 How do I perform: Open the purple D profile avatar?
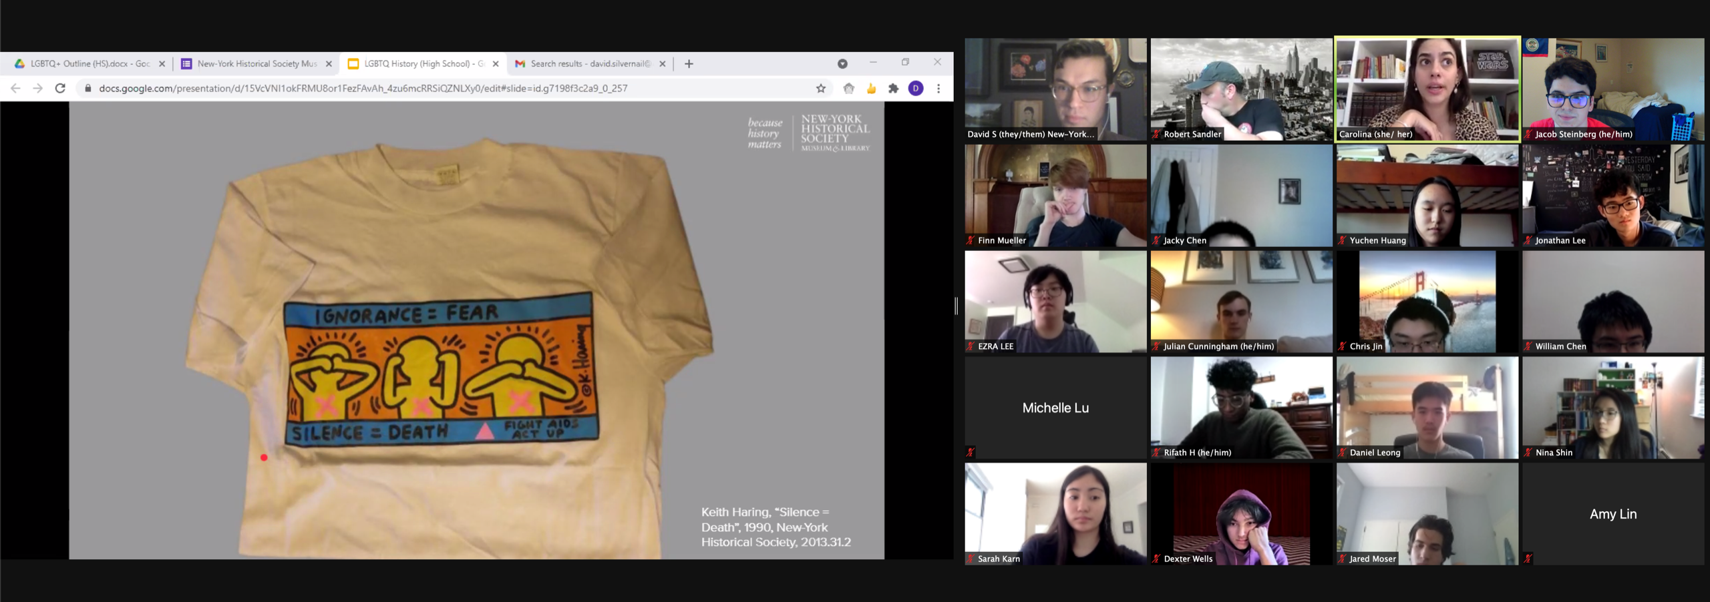point(916,88)
